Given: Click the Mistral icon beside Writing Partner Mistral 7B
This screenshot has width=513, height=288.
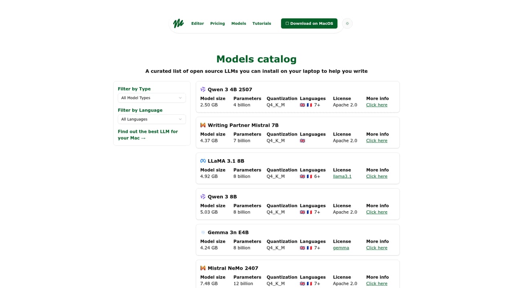Looking at the screenshot, I should 203,125.
